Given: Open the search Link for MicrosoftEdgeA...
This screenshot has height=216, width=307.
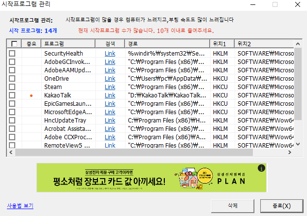Looking at the screenshot, I should (x=110, y=112).
